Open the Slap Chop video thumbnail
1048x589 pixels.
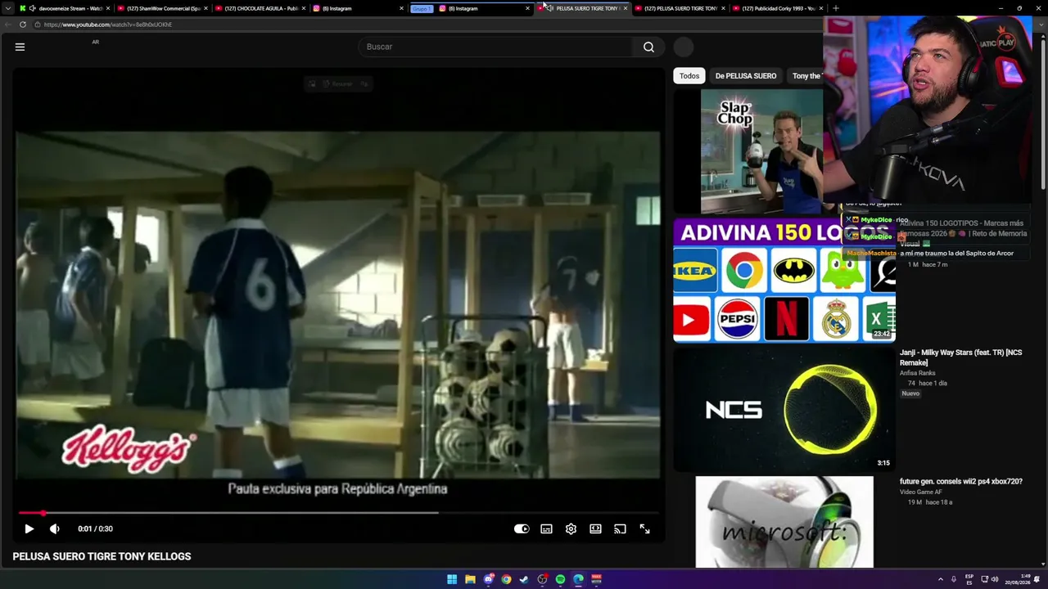point(761,151)
